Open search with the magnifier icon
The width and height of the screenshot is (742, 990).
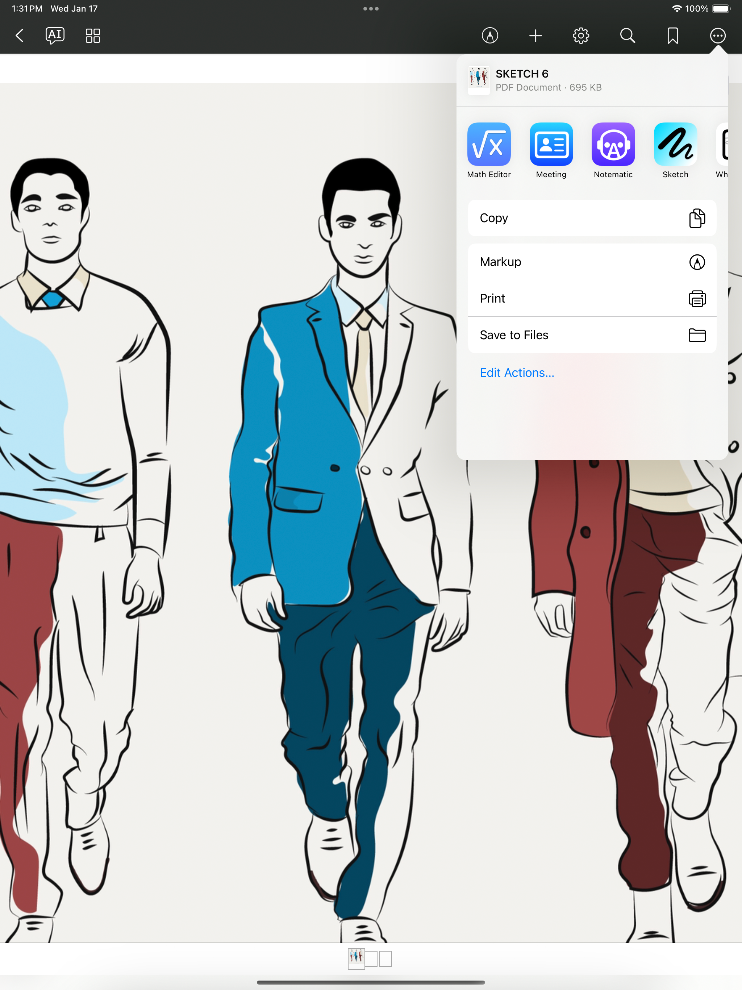tap(627, 36)
